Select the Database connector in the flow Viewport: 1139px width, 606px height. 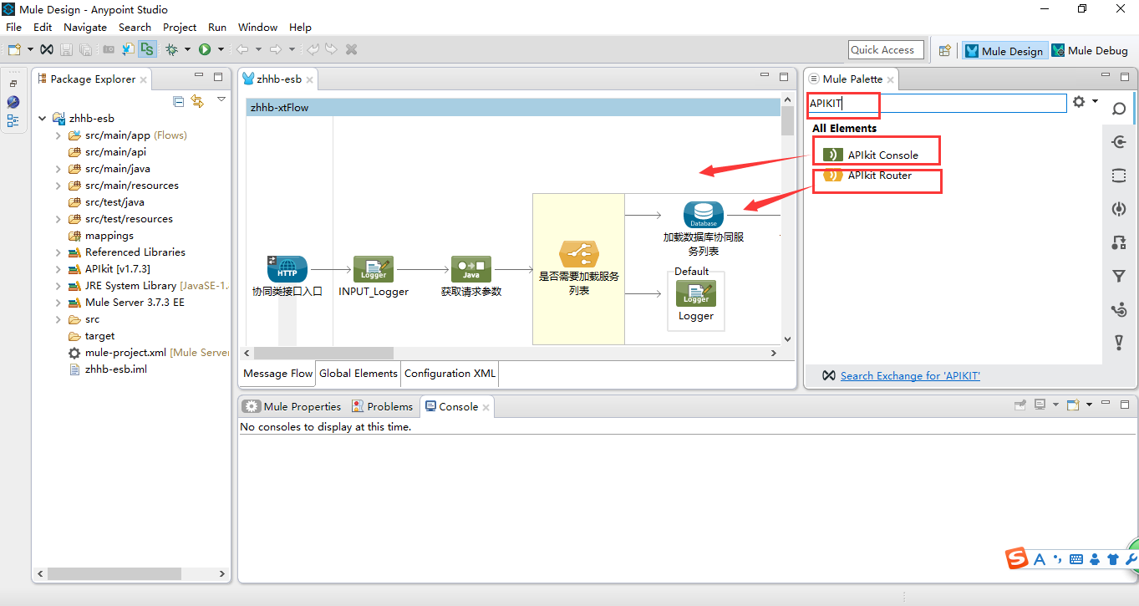coord(704,215)
